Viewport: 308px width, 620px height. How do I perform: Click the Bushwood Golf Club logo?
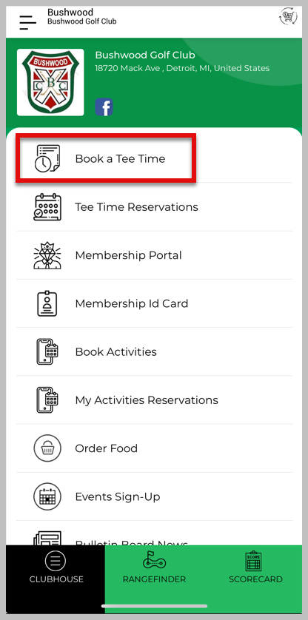[x=50, y=82]
